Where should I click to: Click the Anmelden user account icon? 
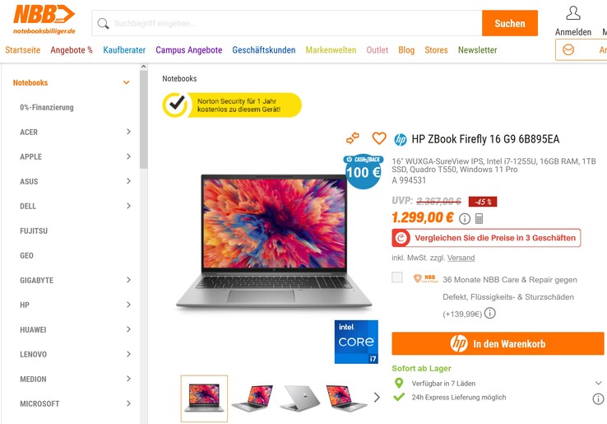click(573, 13)
